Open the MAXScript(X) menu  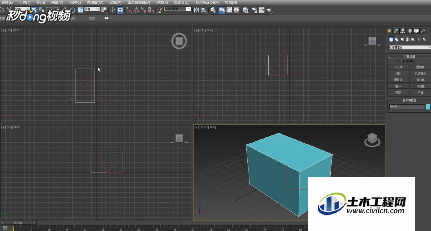[x=207, y=2]
